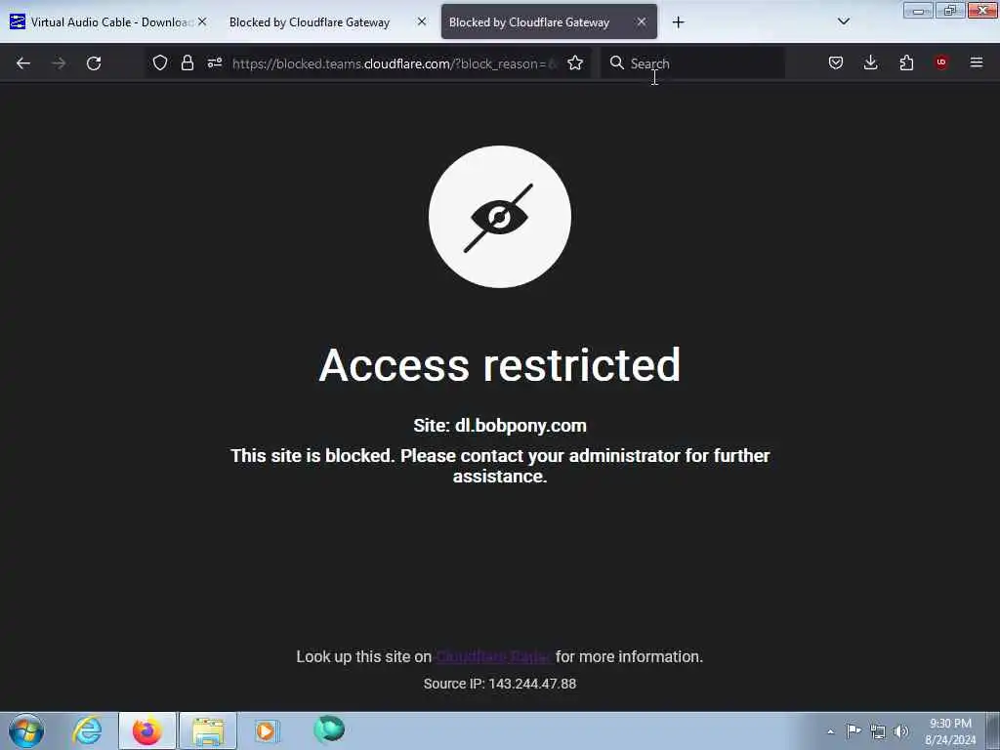Open the green round taskbar app

pyautogui.click(x=329, y=729)
